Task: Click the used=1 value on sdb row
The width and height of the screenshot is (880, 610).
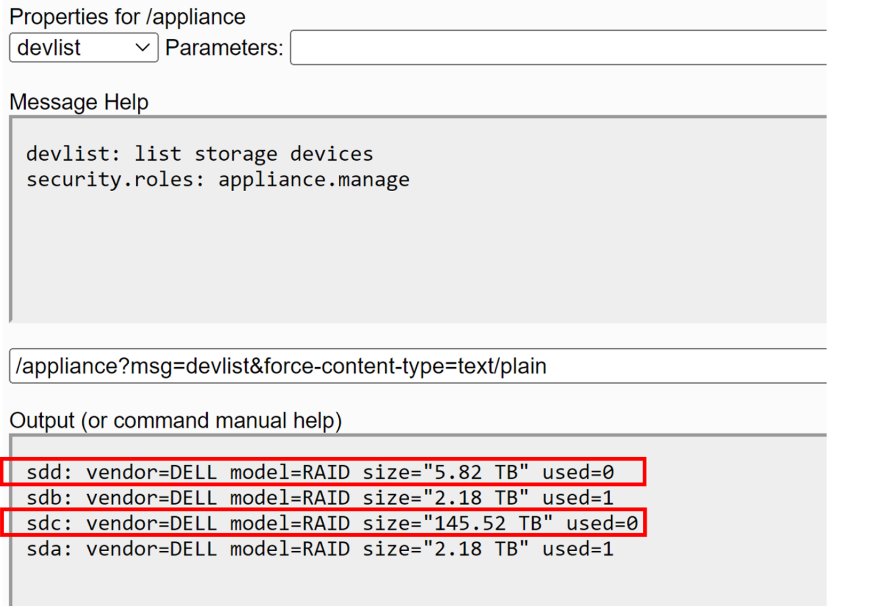Action: click(x=578, y=498)
